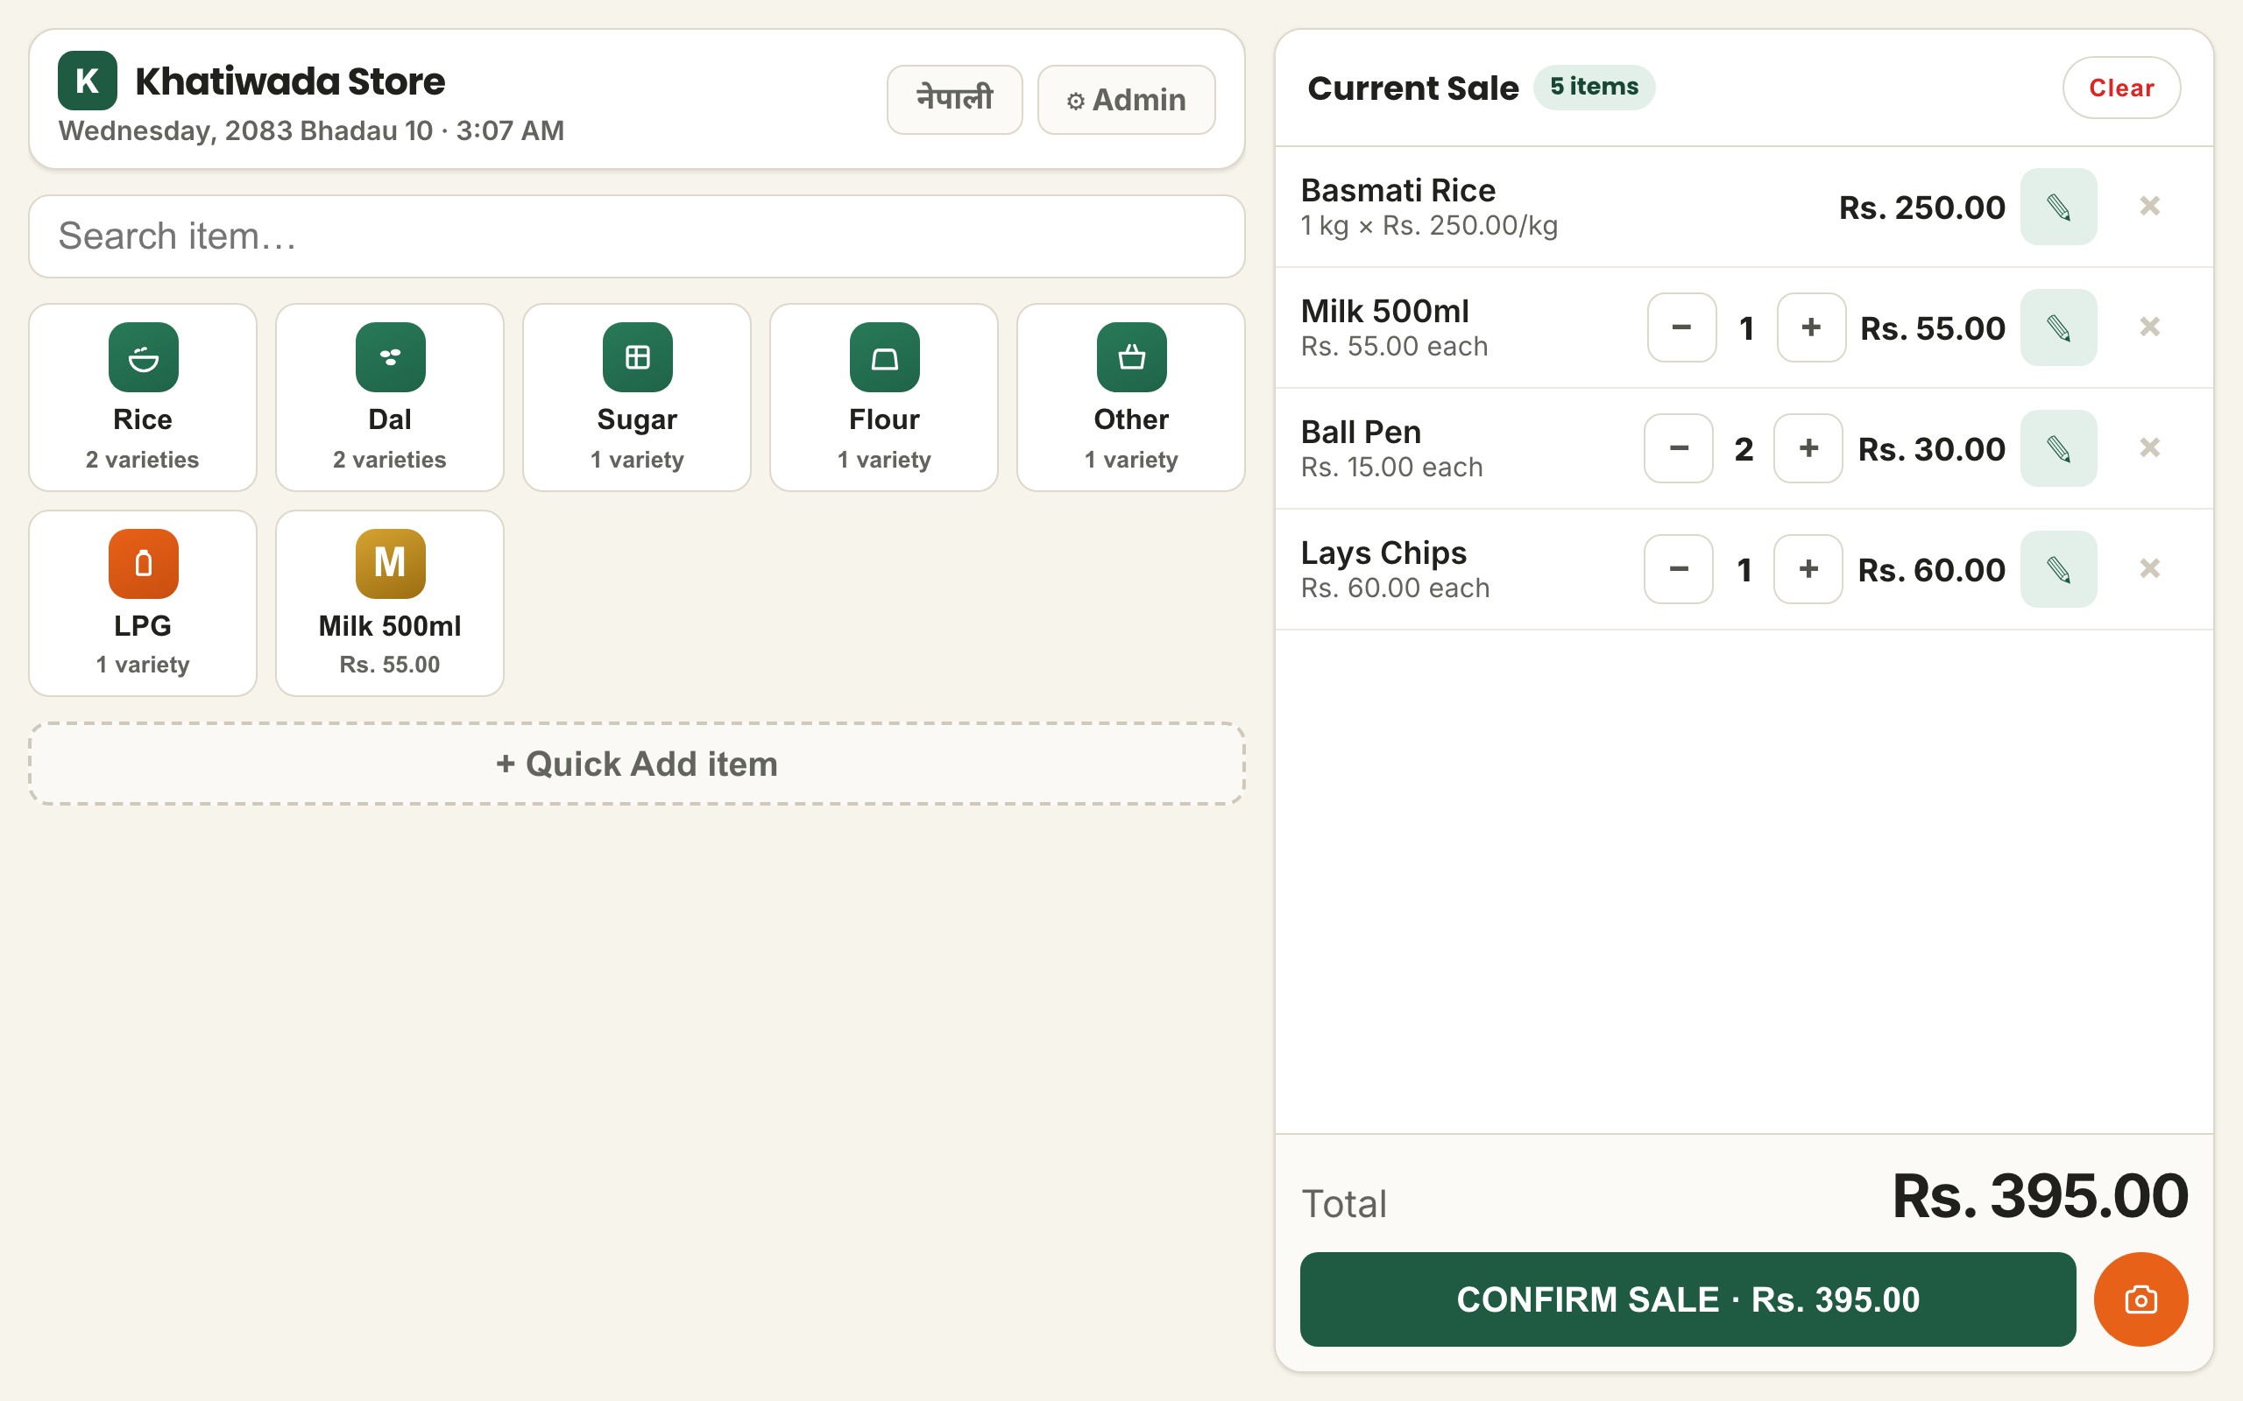Open the Admin settings
The height and width of the screenshot is (1401, 2243).
click(1126, 99)
